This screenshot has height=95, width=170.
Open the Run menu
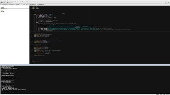[x=15, y=1]
